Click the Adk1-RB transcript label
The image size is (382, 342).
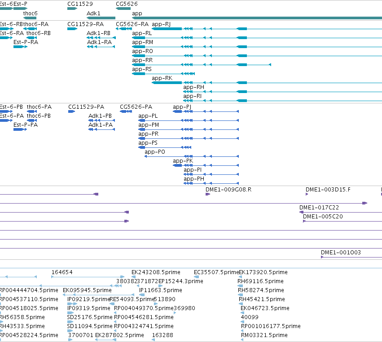point(98,33)
